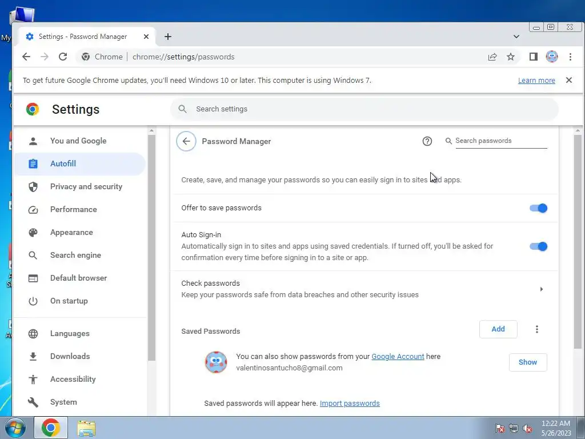Open the side panel icon
Image resolution: width=585 pixels, height=439 pixels.
tap(534, 57)
